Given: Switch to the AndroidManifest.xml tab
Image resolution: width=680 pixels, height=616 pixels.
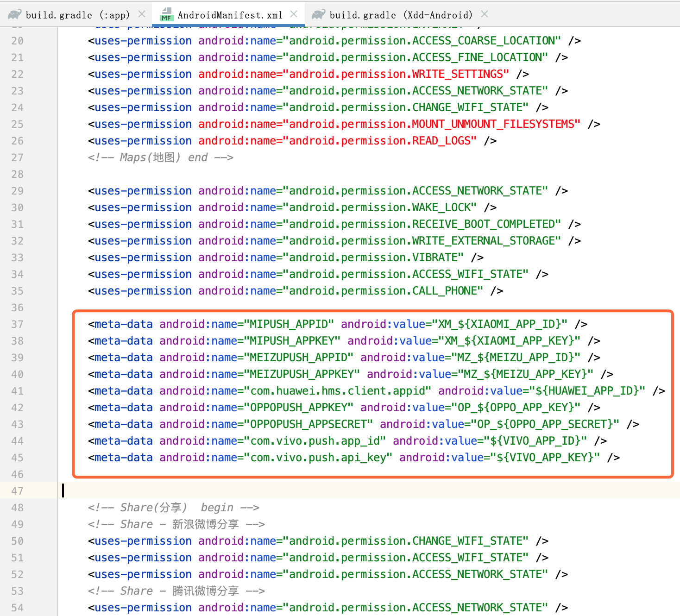Looking at the screenshot, I should [230, 15].
